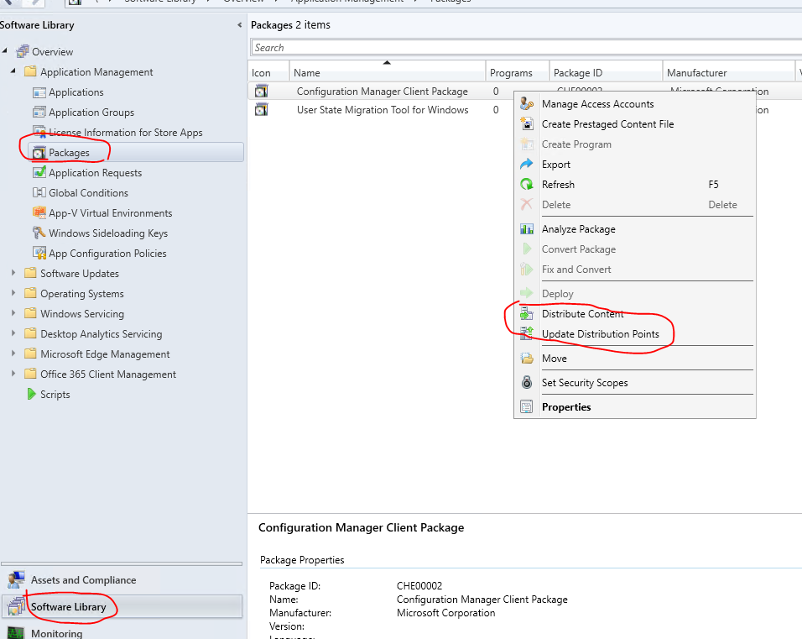The image size is (802, 639).
Task: Choose Refresh in the context menu
Action: [x=634, y=185]
